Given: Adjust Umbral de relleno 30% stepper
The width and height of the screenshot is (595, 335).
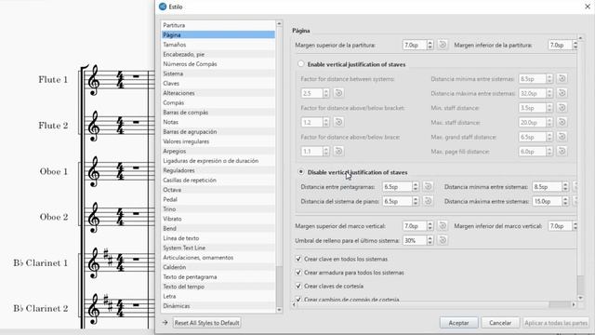Looking at the screenshot, I should click(430, 240).
